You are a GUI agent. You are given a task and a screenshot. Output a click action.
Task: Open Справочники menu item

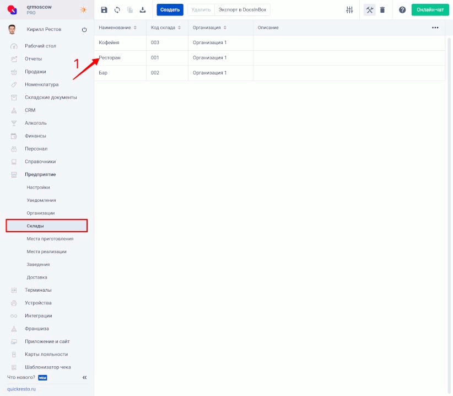(40, 162)
